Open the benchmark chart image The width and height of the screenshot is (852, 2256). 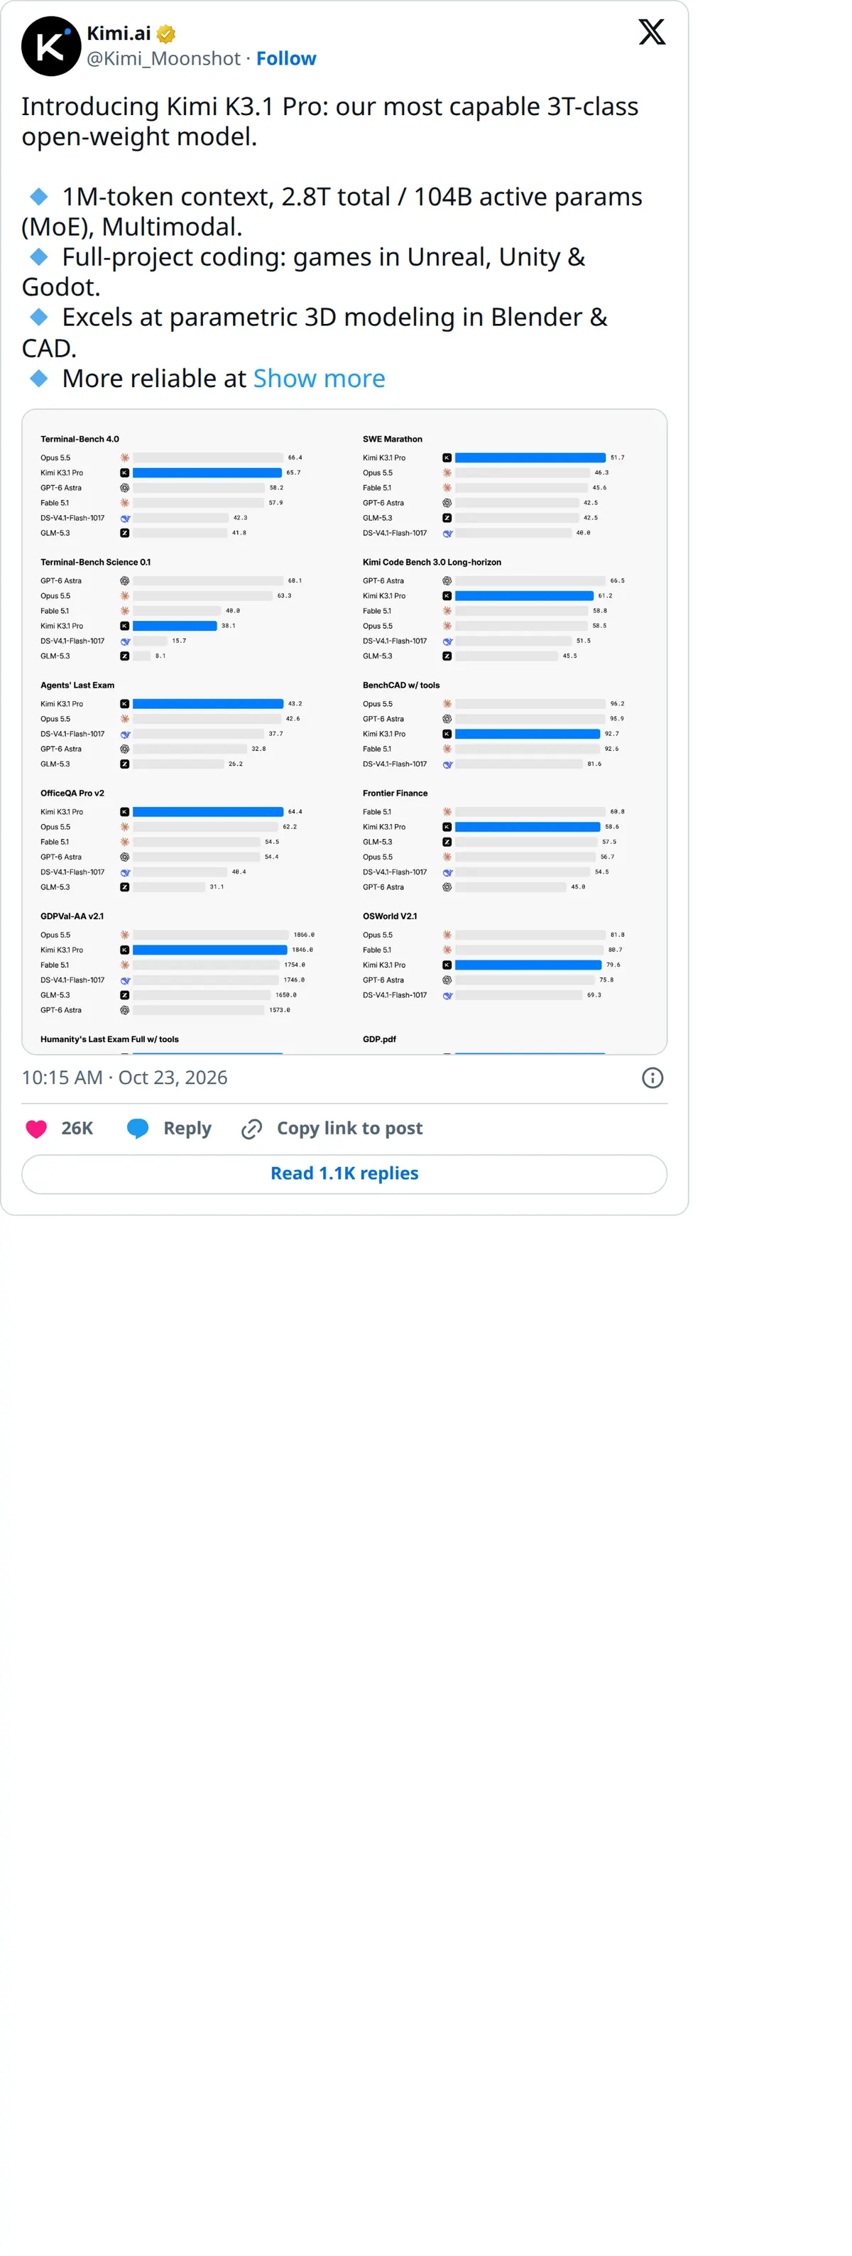[344, 731]
